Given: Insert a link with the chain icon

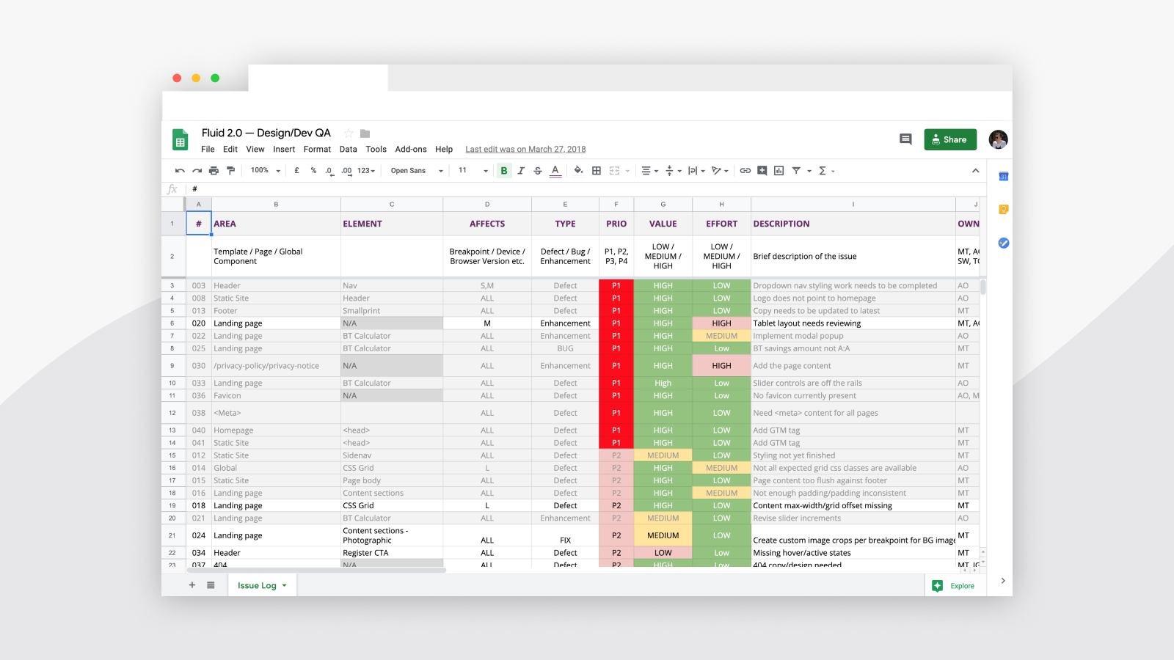Looking at the screenshot, I should coord(745,171).
